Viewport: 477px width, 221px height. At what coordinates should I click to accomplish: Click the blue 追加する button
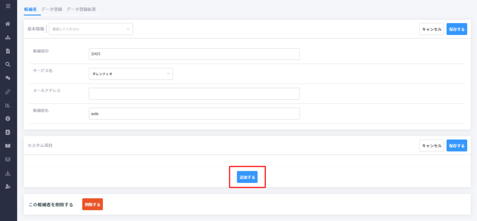[247, 177]
